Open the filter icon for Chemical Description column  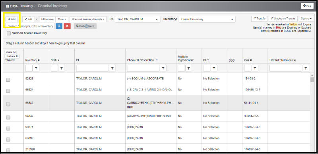click(x=163, y=69)
